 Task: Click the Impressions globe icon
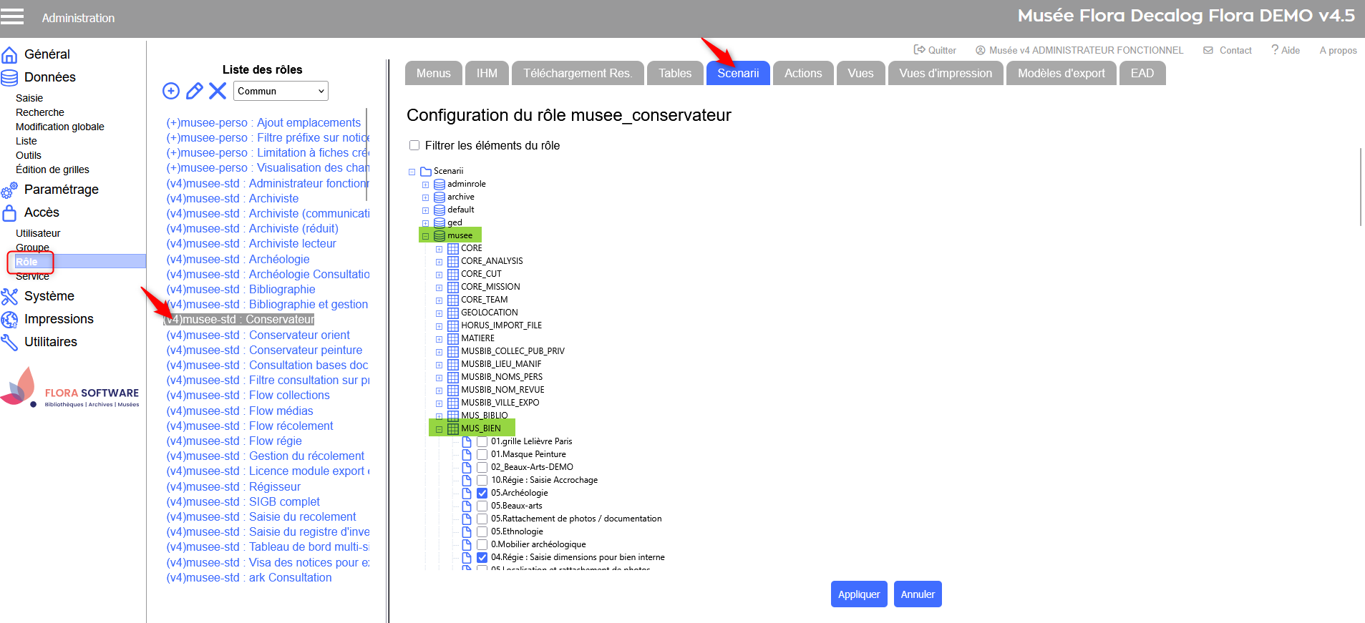10,319
